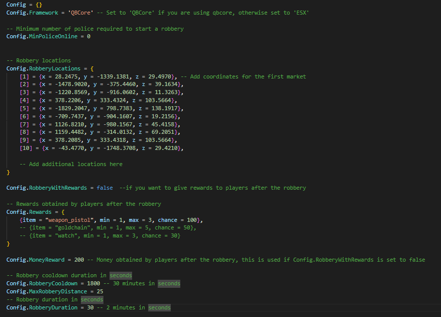Click the Config.RobberyWithRewards identifier
441x317 pixels.
coord(47,188)
